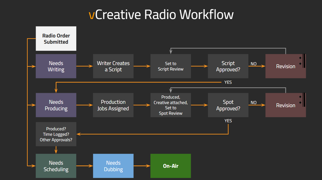This screenshot has width=322, height=180.
Task: Click the Radio Order Submitted box
Action: point(56,38)
